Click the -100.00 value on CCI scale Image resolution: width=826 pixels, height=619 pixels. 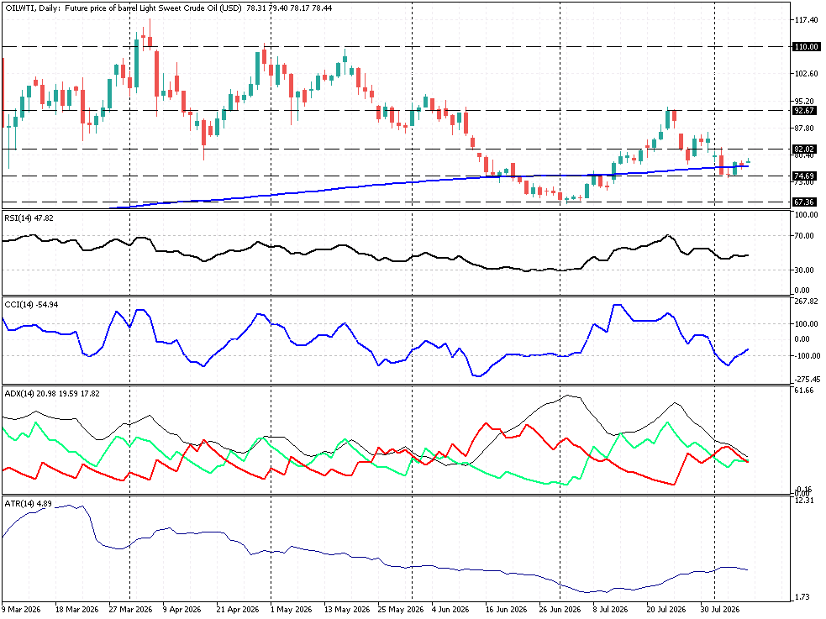(x=806, y=356)
